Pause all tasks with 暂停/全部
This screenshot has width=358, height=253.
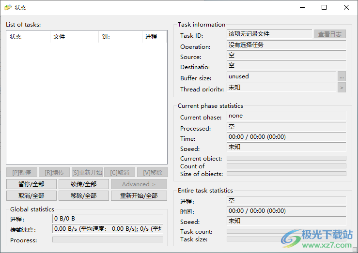[x=31, y=184]
